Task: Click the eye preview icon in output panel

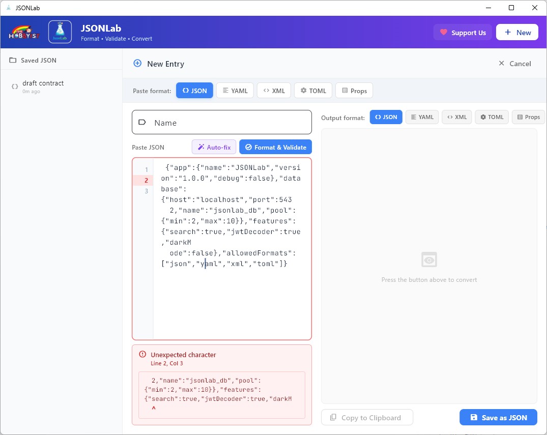Action: point(429,260)
